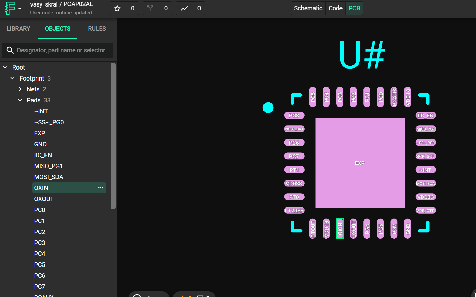Collapse the Footprint tree node
The width and height of the screenshot is (476, 297).
point(12,78)
